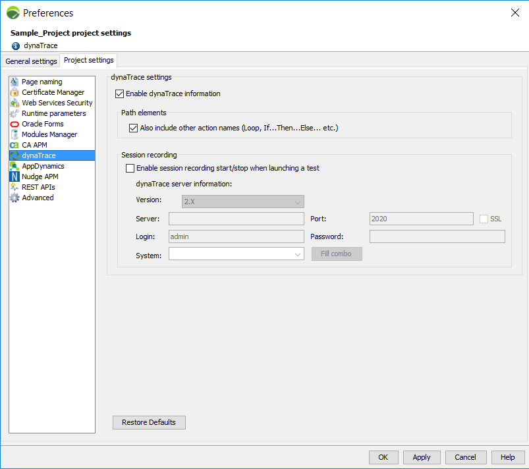The height and width of the screenshot is (469, 529).
Task: Click the Web Services Security icon
Action: 14,103
